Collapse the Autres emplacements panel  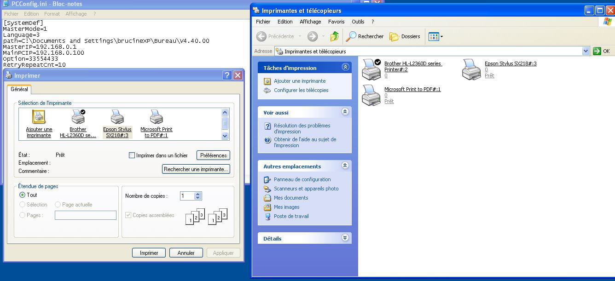345,166
